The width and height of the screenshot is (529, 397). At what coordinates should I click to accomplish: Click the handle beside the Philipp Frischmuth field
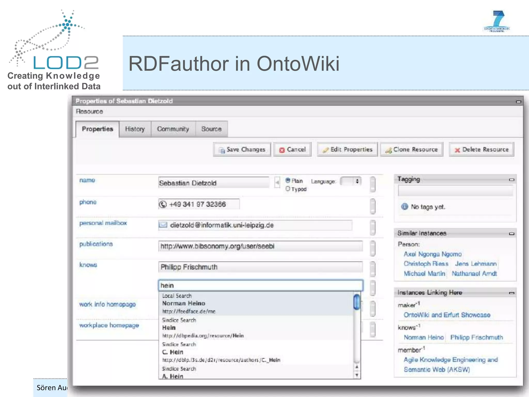372,269
